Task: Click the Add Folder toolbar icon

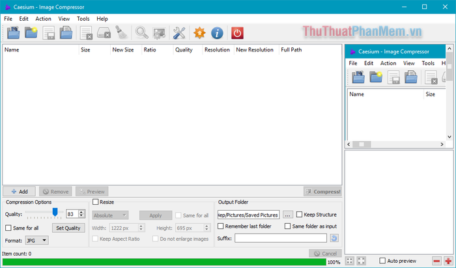Action: (31, 33)
